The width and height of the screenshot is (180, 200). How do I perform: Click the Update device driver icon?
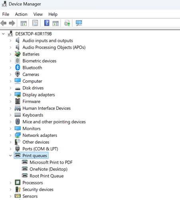(x=67, y=23)
